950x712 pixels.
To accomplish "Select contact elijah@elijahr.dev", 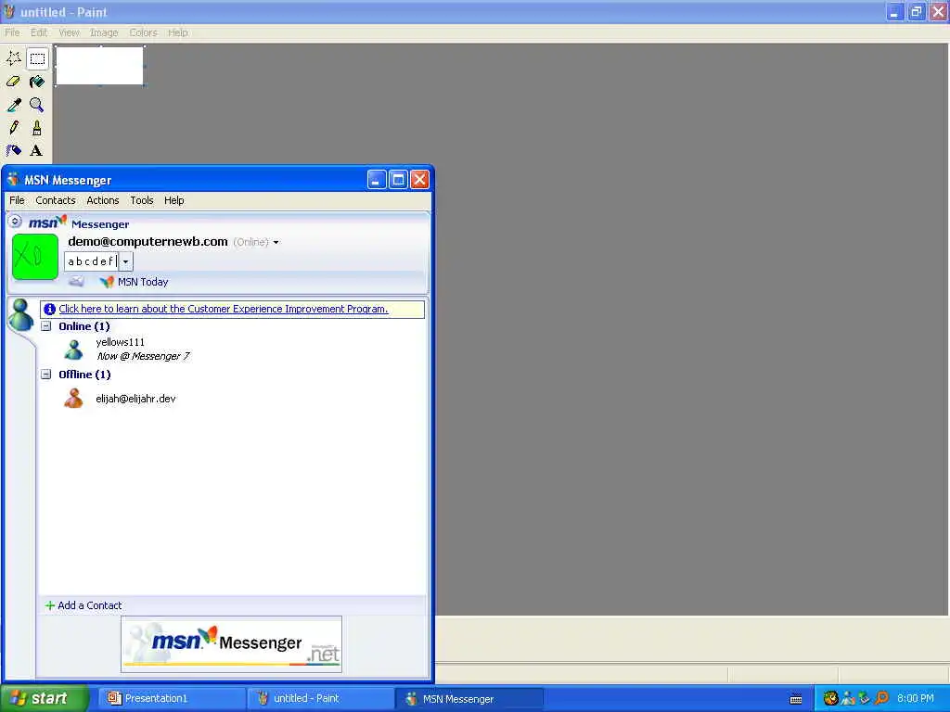I will pyautogui.click(x=135, y=399).
